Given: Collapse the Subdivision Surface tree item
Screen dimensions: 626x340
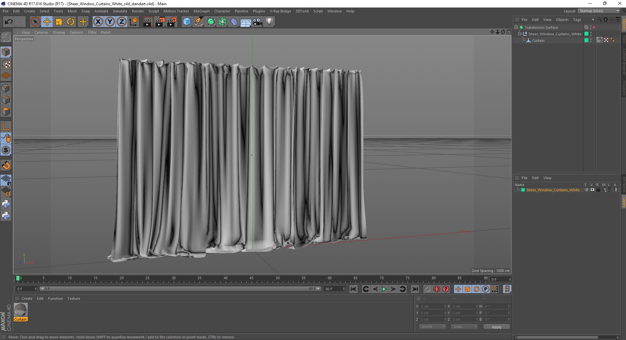Looking at the screenshot, I should [516, 27].
